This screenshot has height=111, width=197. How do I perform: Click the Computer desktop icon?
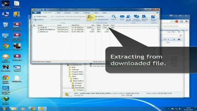6,15
